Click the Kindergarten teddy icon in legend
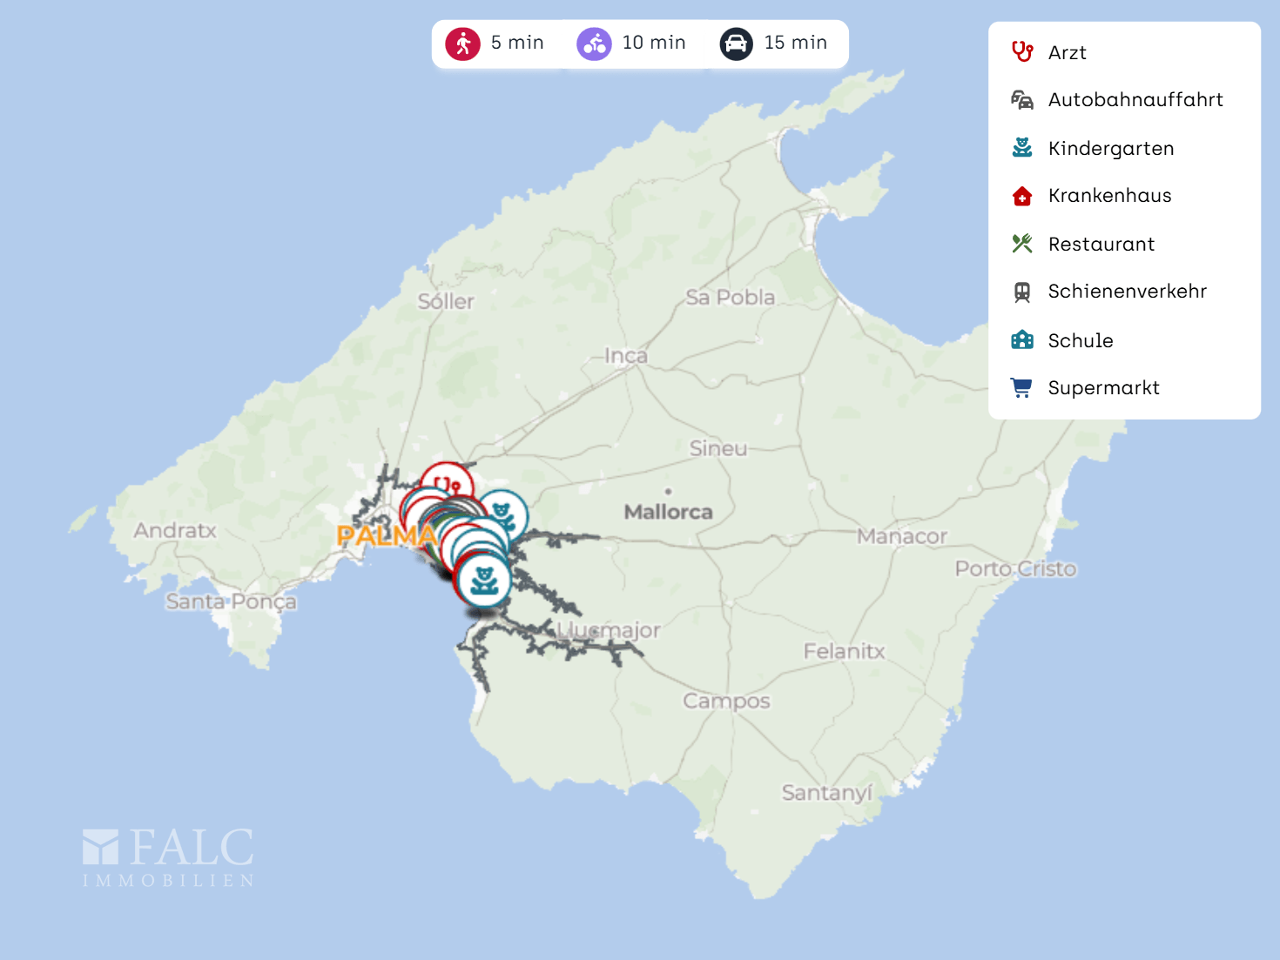1280x960 pixels. click(1022, 148)
